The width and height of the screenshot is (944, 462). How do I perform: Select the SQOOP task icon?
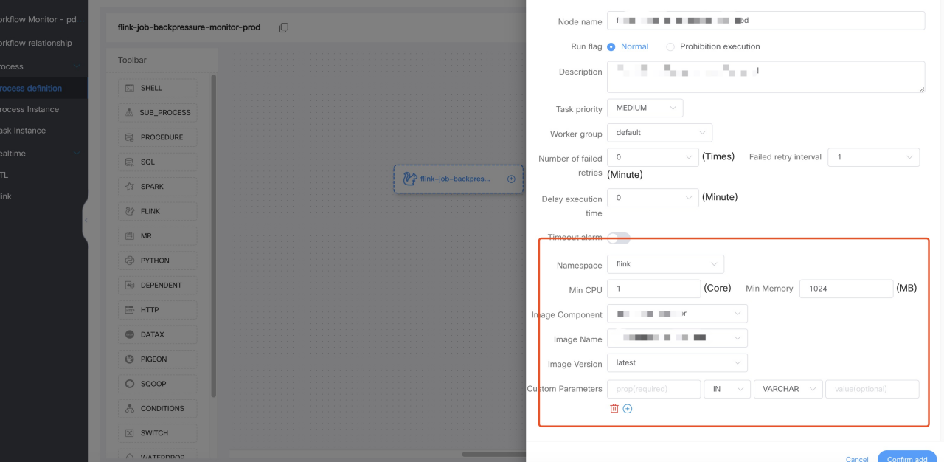point(129,384)
